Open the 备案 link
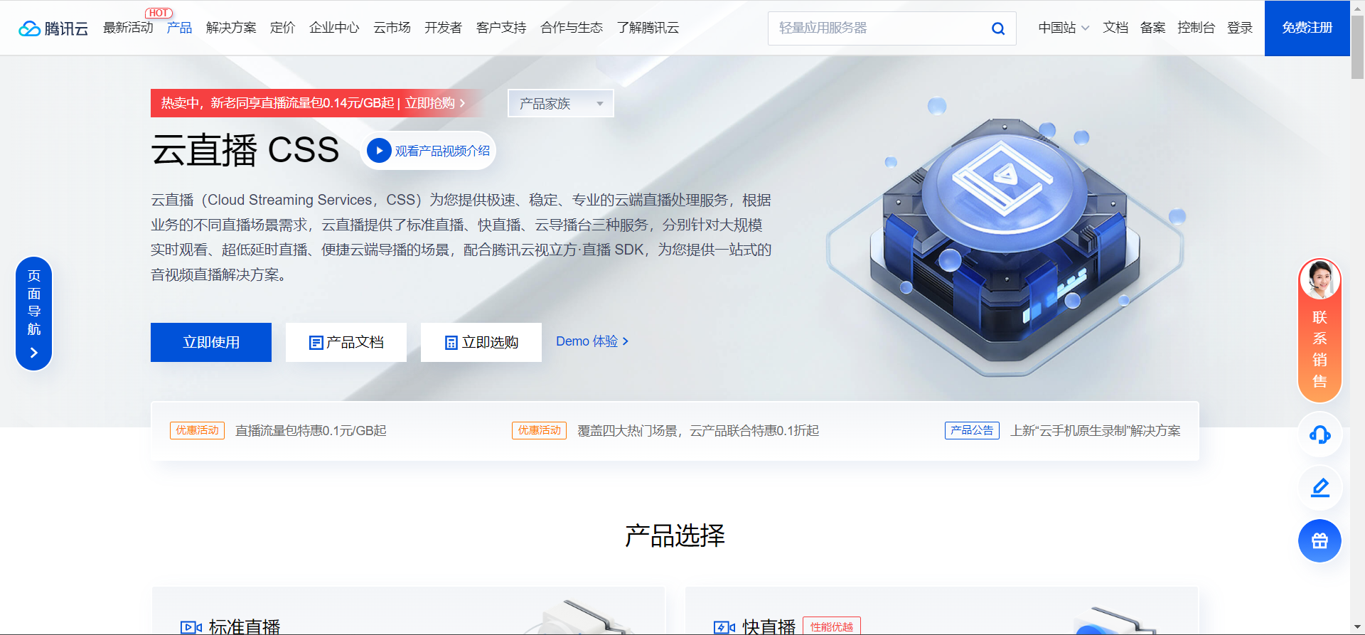1365x635 pixels. [x=1152, y=28]
